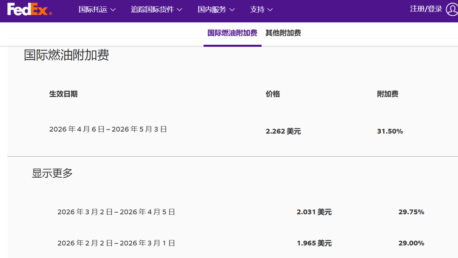Select the 国际燃油附加费 tab
This screenshot has width=458, height=258.
point(232,33)
